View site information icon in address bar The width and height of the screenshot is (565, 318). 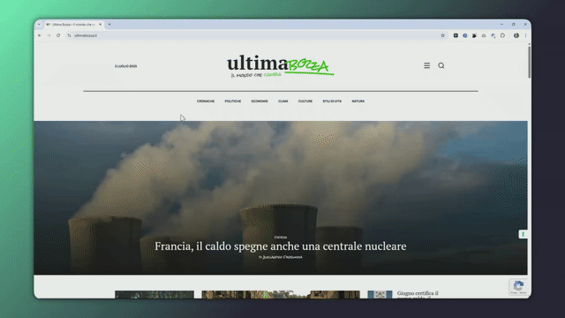69,35
